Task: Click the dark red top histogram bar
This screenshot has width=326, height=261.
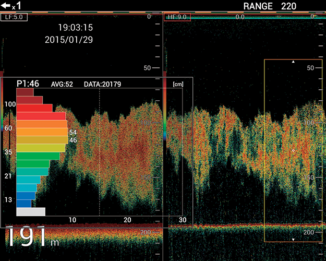Action: click(x=25, y=92)
